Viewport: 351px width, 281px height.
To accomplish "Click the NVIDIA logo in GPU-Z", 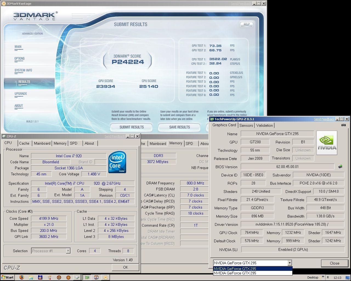I will click(x=327, y=143).
